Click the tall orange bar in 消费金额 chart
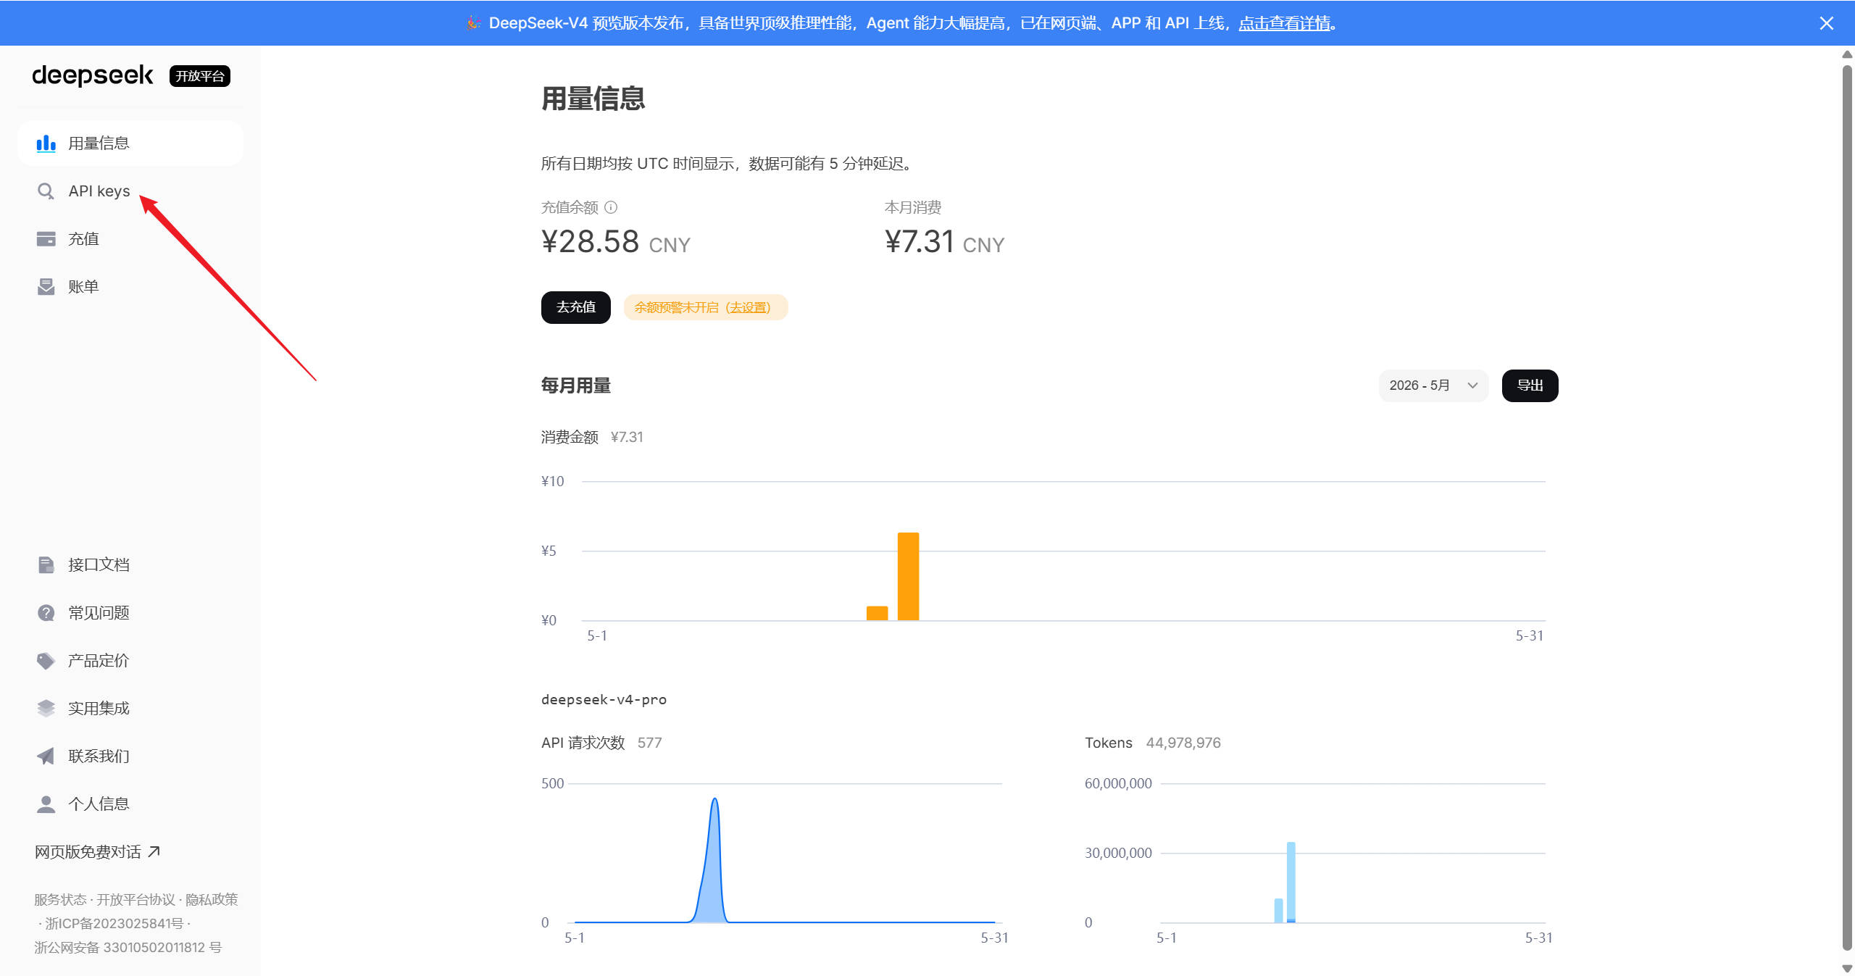 click(908, 576)
